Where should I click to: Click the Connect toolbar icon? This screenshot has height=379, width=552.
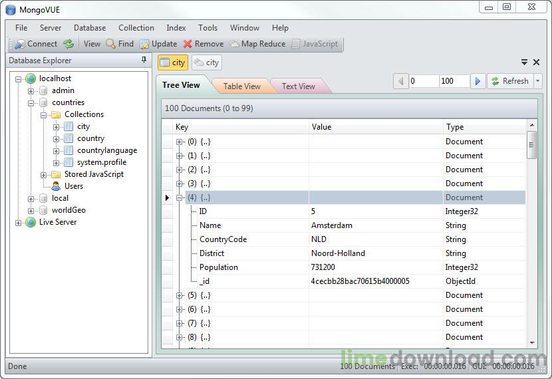(x=20, y=44)
